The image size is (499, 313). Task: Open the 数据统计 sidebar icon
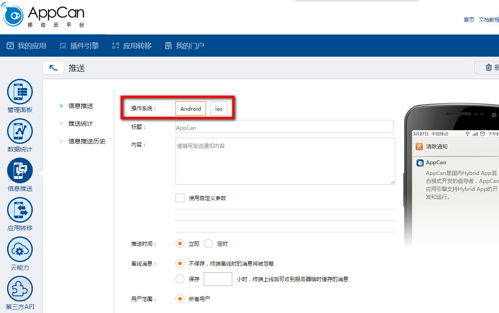(20, 131)
